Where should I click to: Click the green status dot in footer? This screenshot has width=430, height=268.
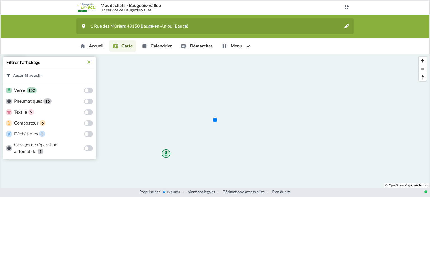426,192
